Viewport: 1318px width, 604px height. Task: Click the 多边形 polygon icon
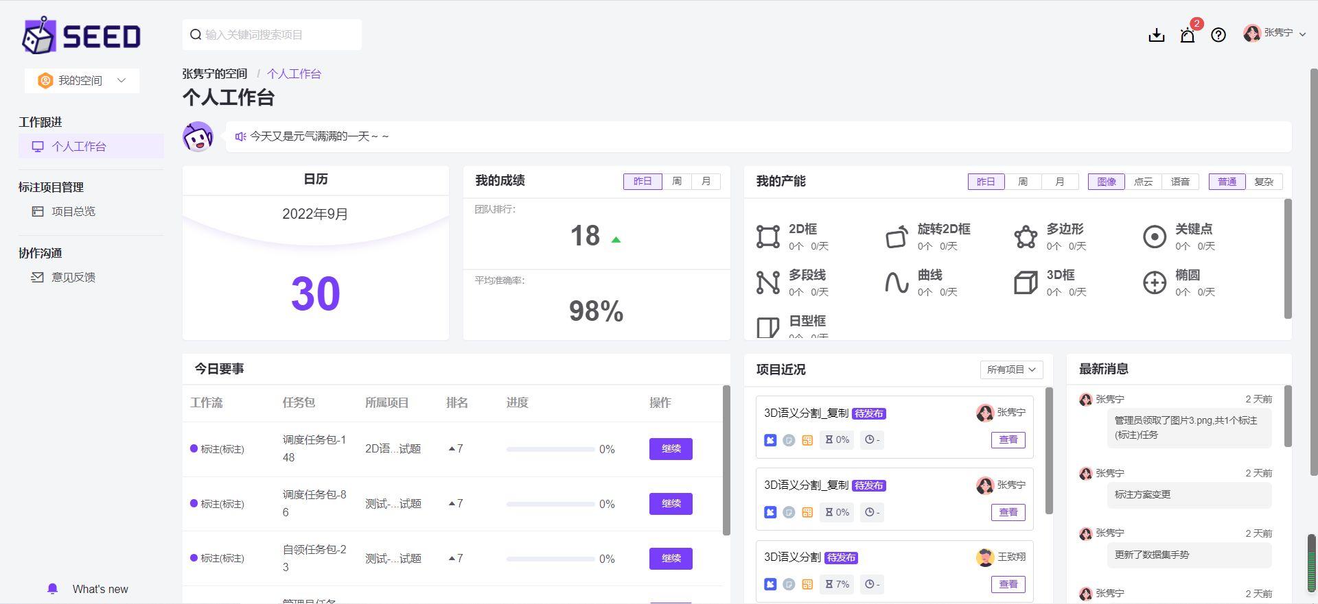tap(1026, 237)
